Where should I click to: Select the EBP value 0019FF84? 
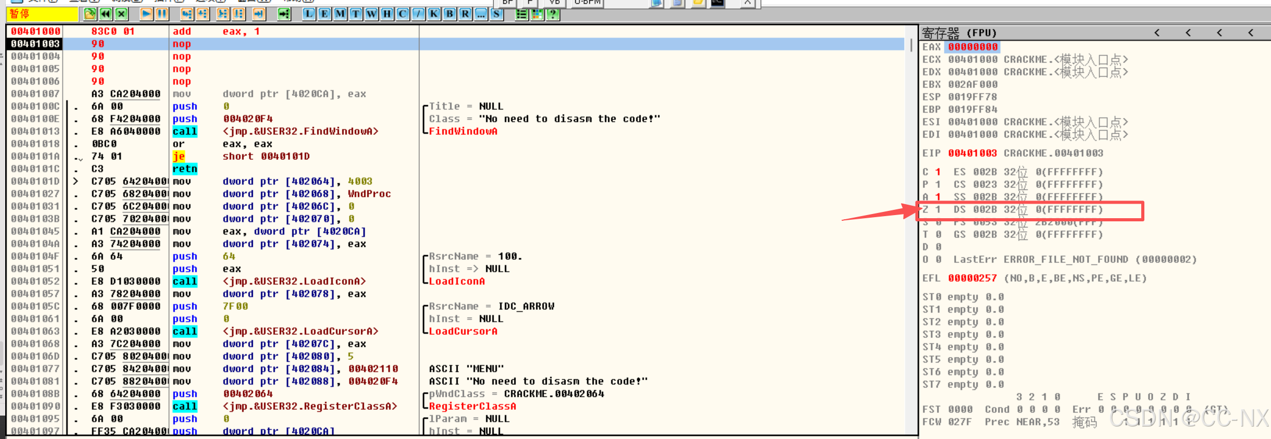point(972,109)
